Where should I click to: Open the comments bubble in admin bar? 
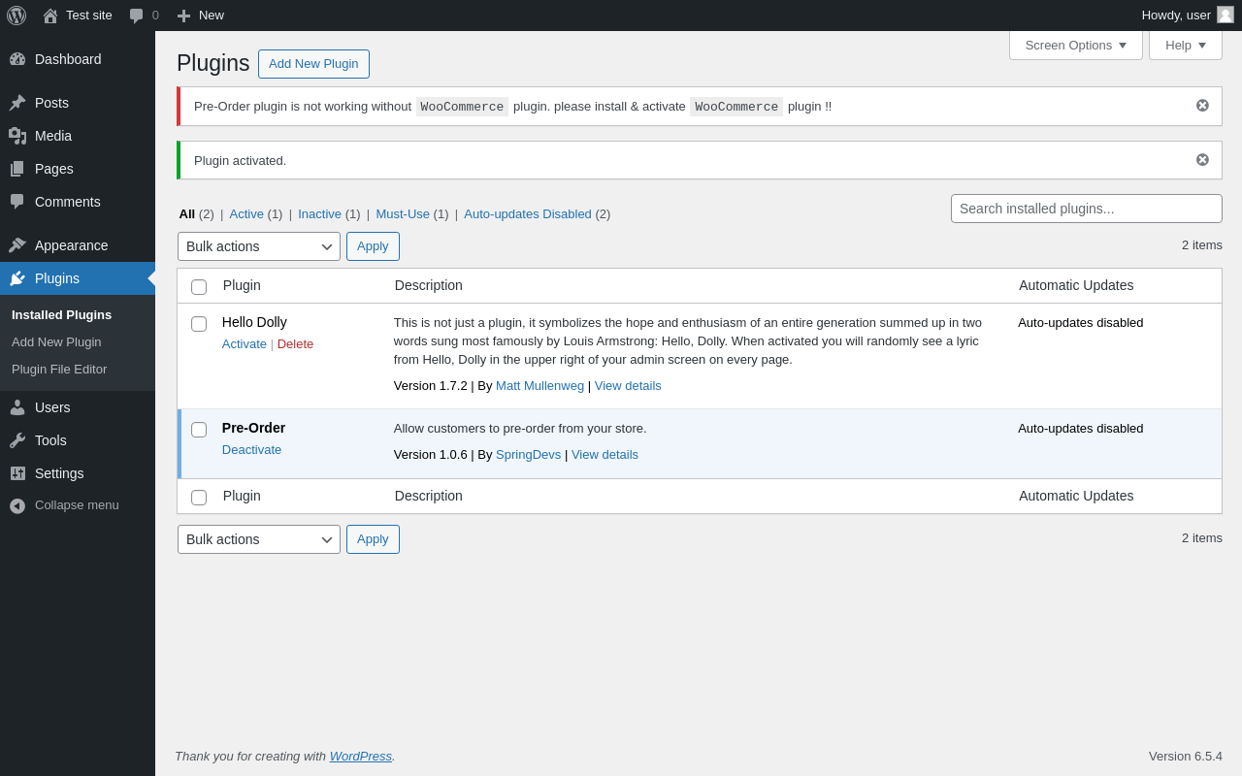click(x=137, y=16)
